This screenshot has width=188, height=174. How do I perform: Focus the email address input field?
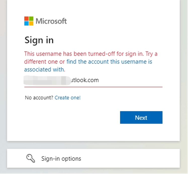(93, 80)
